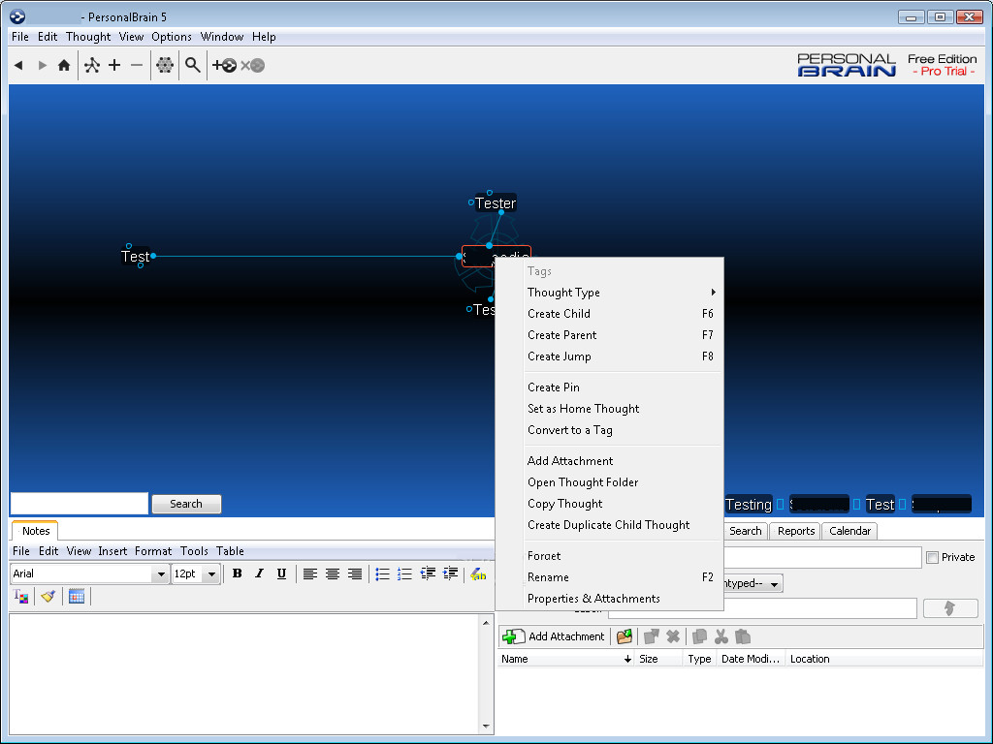993x744 pixels.
Task: Click inside the search input field
Action: point(80,504)
